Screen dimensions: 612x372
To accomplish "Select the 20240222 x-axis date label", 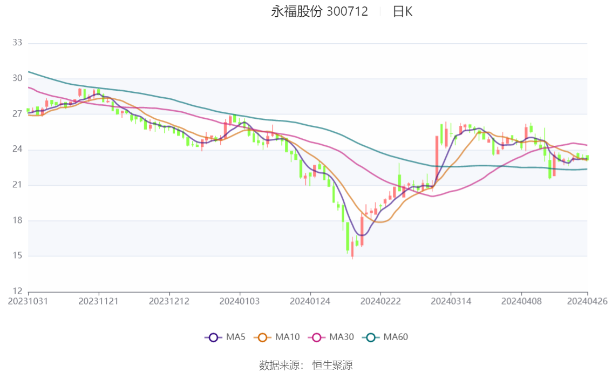I will pyautogui.click(x=380, y=301).
